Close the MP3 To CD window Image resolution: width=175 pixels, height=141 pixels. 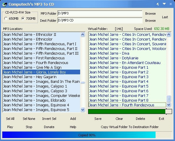coord(171,4)
